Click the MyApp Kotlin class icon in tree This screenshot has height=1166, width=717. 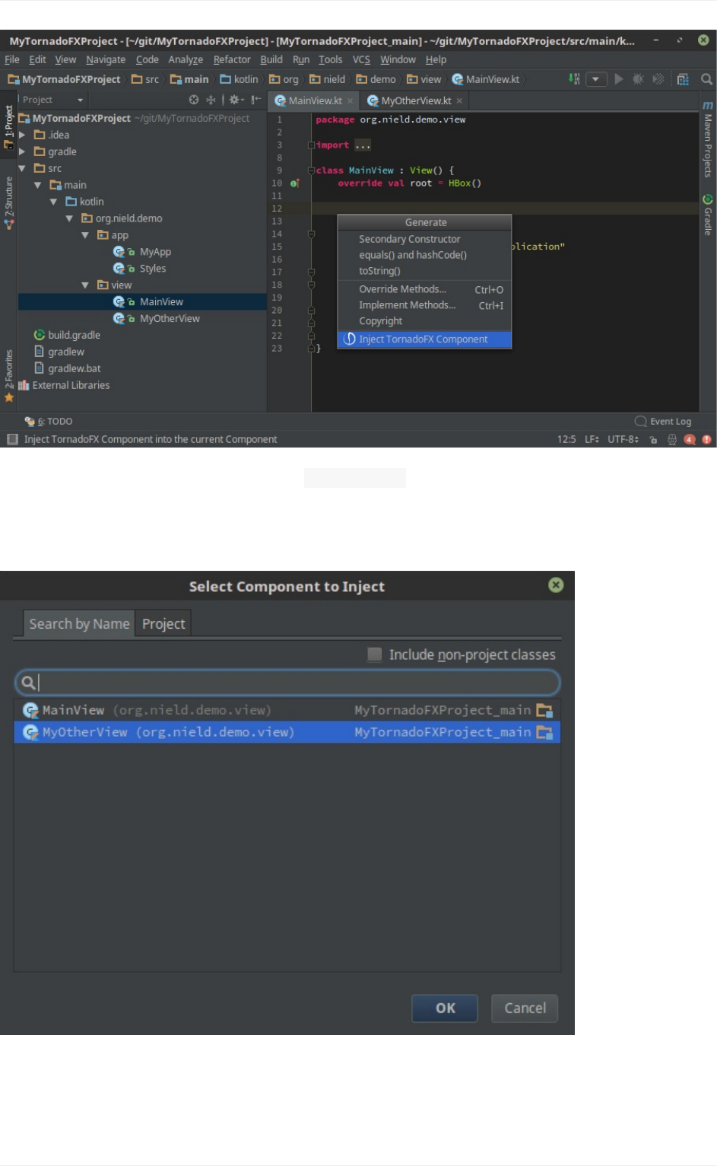click(x=119, y=252)
